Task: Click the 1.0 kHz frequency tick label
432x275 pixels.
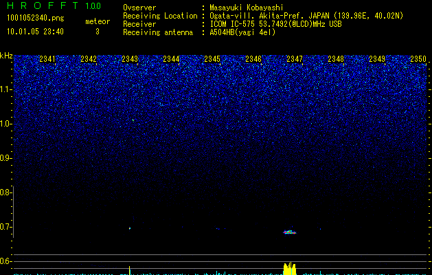Action: pyautogui.click(x=5, y=124)
